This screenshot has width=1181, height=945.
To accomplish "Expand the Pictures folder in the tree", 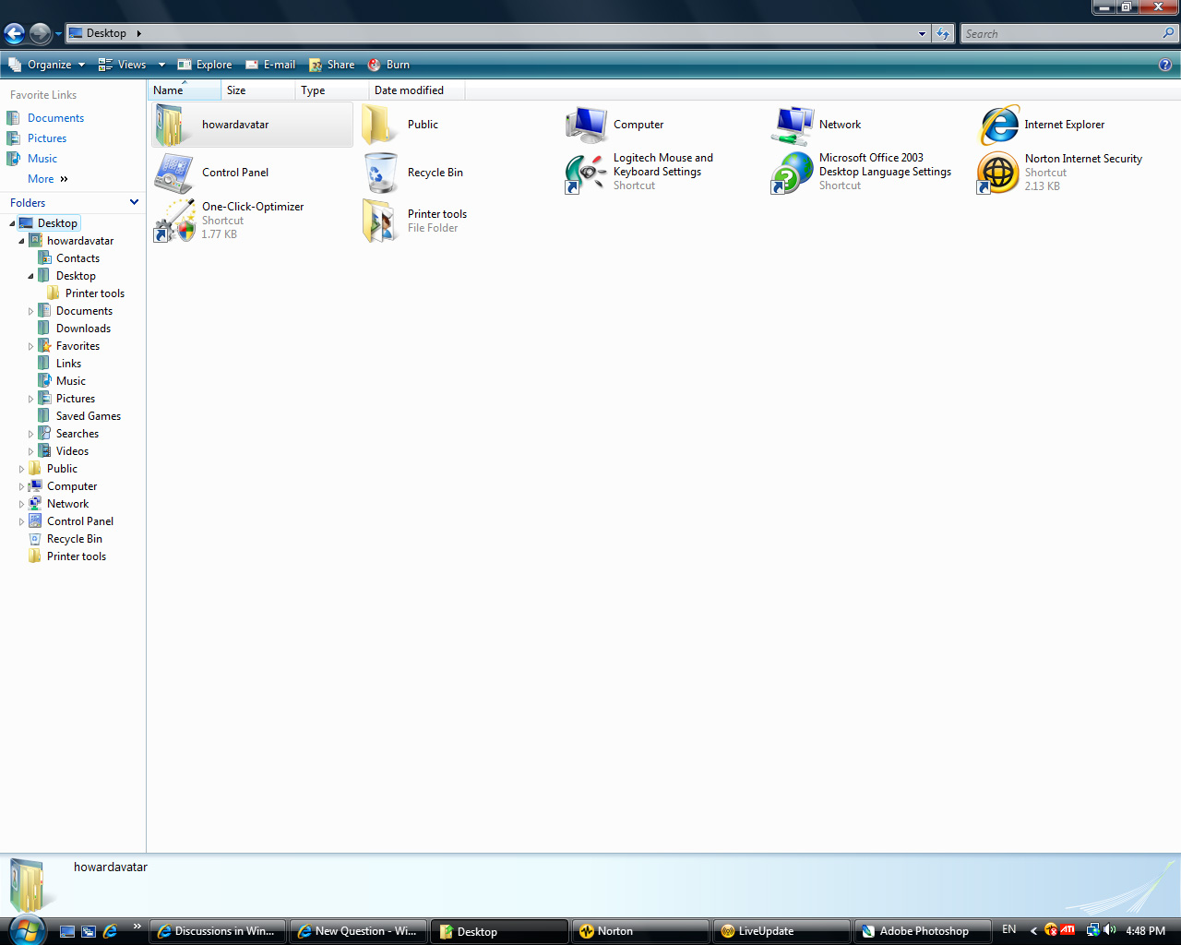I will click(29, 398).
